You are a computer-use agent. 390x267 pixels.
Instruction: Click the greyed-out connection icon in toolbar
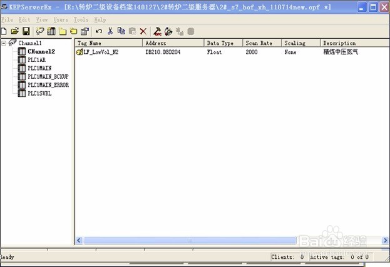coord(180,31)
